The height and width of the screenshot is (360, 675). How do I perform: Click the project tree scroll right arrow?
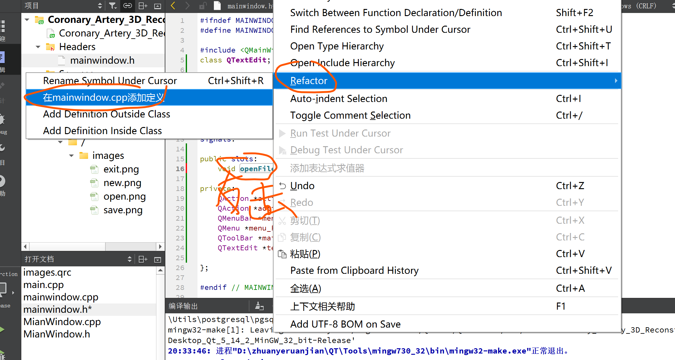160,247
